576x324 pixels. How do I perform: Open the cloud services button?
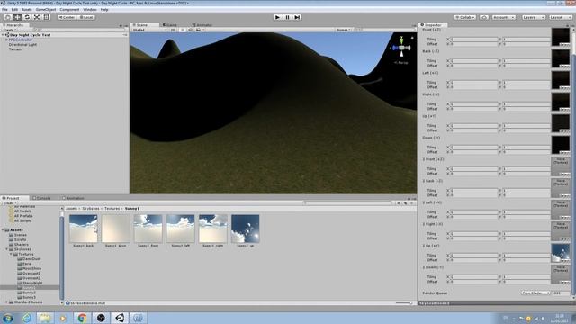[484, 17]
